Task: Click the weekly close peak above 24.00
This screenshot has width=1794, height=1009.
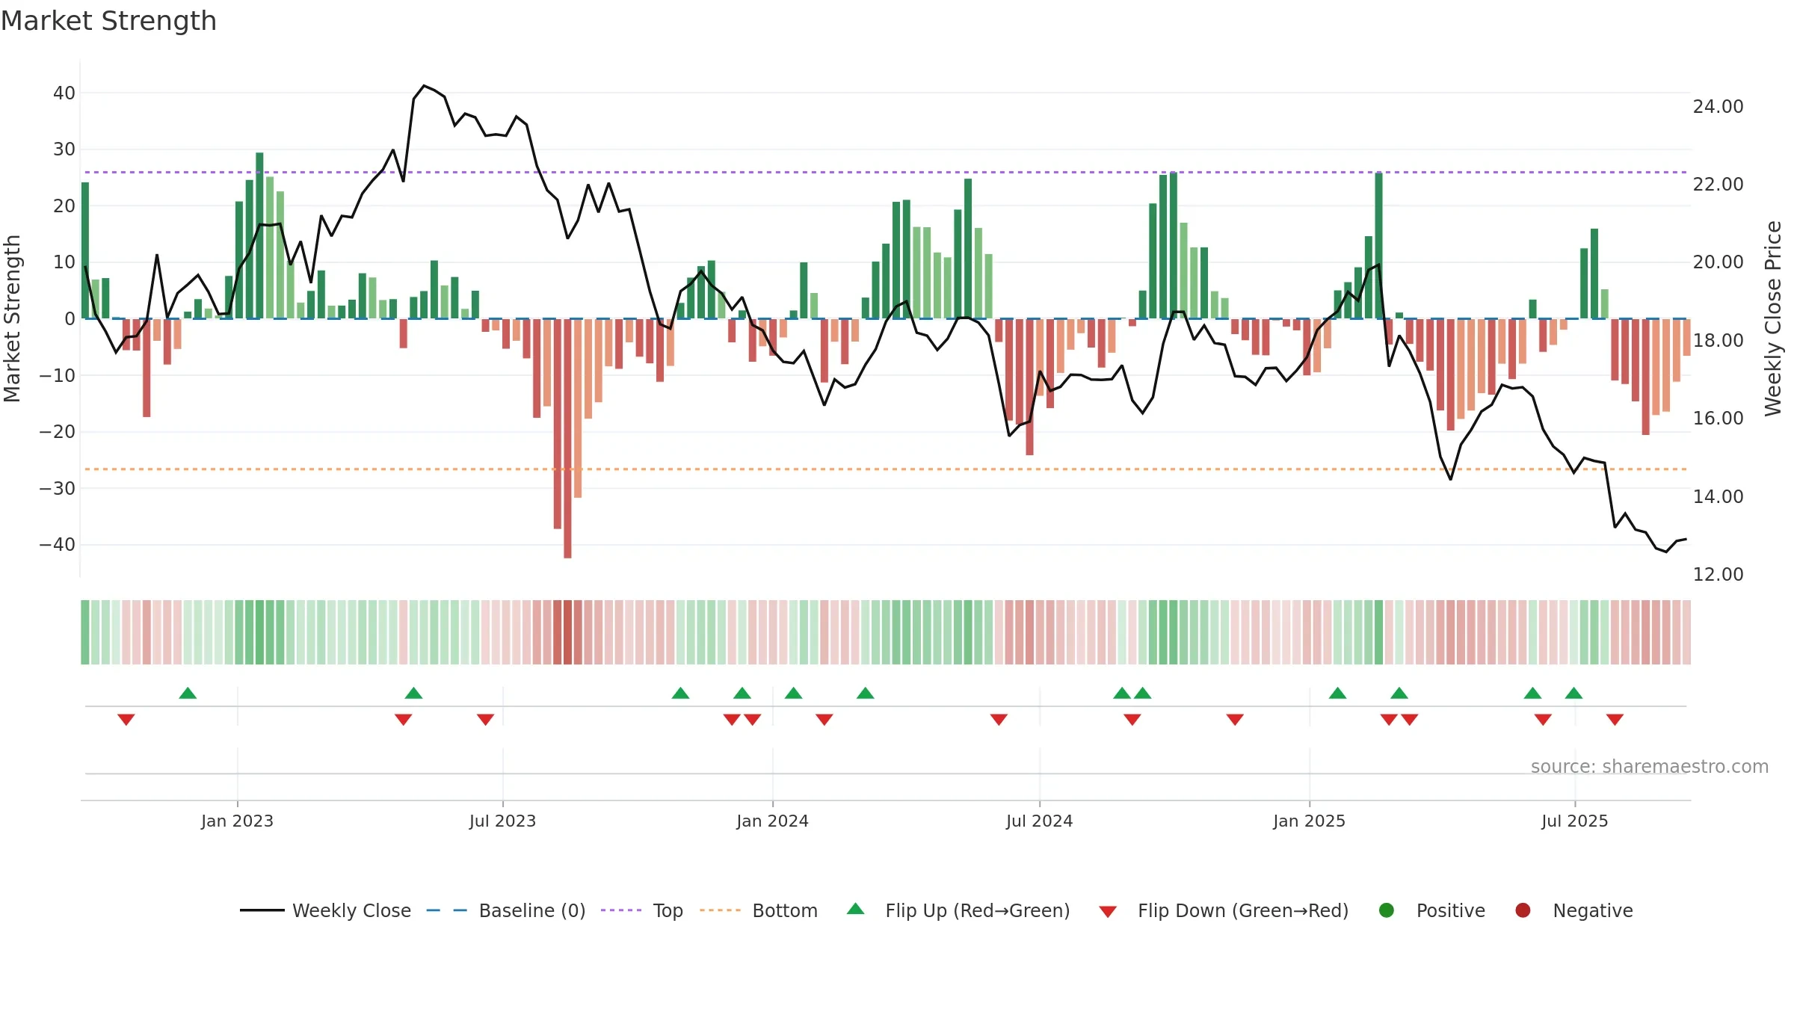Action: (x=424, y=86)
